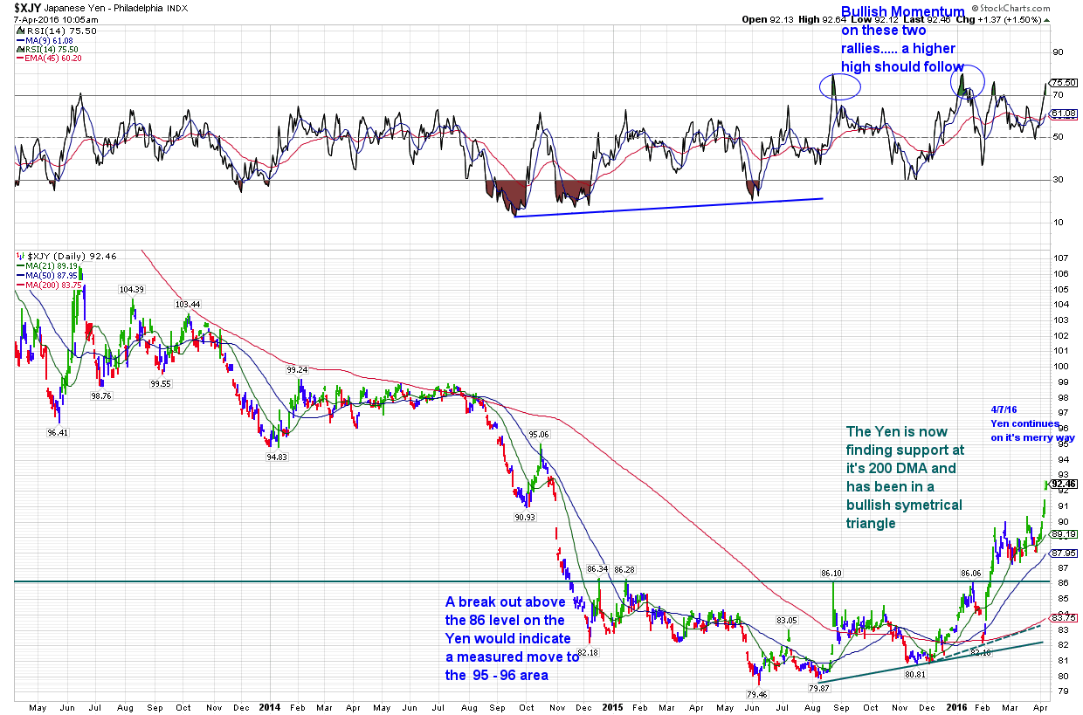Click the "83.75" MA value tag on right axis
Screen dimensions: 1083x715
(x=1064, y=618)
